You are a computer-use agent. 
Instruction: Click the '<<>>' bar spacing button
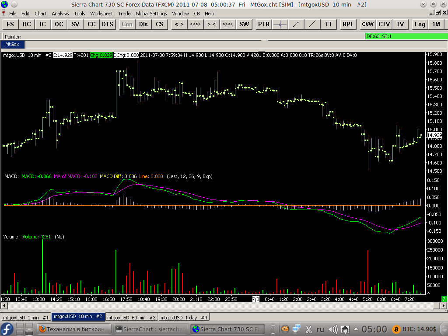point(196,24)
